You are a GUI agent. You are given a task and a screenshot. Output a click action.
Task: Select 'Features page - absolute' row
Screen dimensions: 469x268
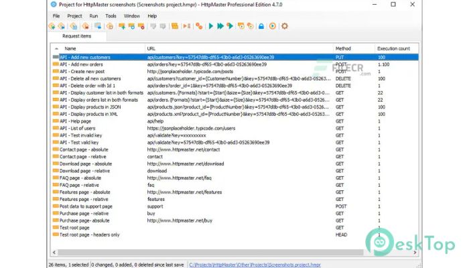[235, 192]
